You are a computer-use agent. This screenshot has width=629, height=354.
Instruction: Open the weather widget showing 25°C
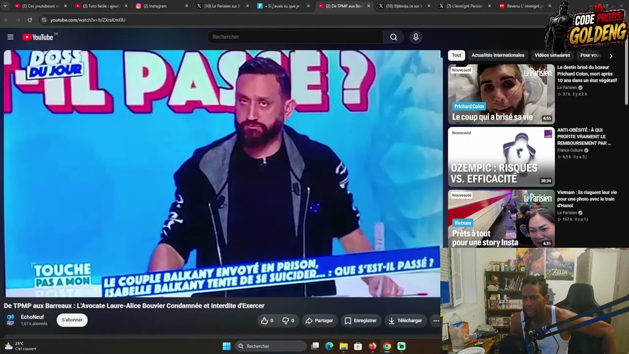[20, 346]
